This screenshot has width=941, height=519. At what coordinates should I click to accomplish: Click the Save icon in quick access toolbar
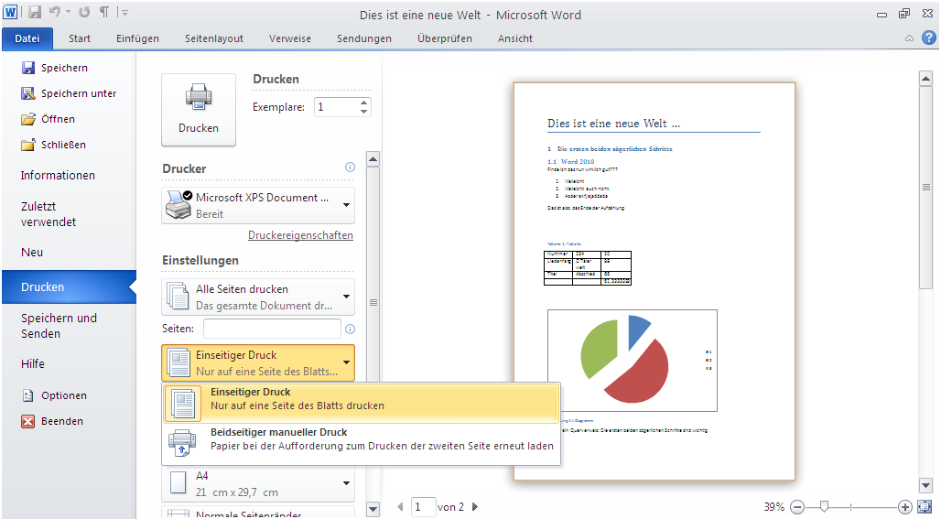click(x=34, y=12)
